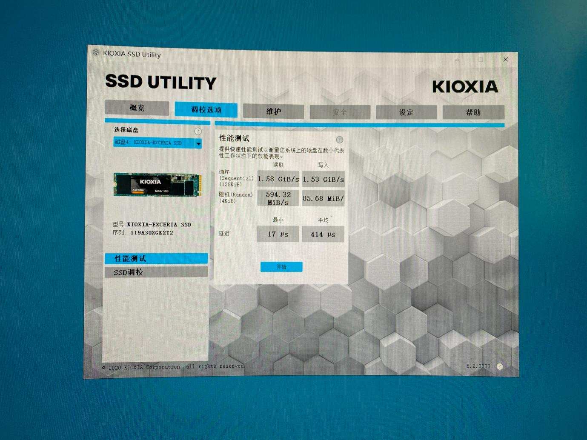Select the SSD调校 sidebar item
This screenshot has width=587, height=440.
tap(156, 272)
